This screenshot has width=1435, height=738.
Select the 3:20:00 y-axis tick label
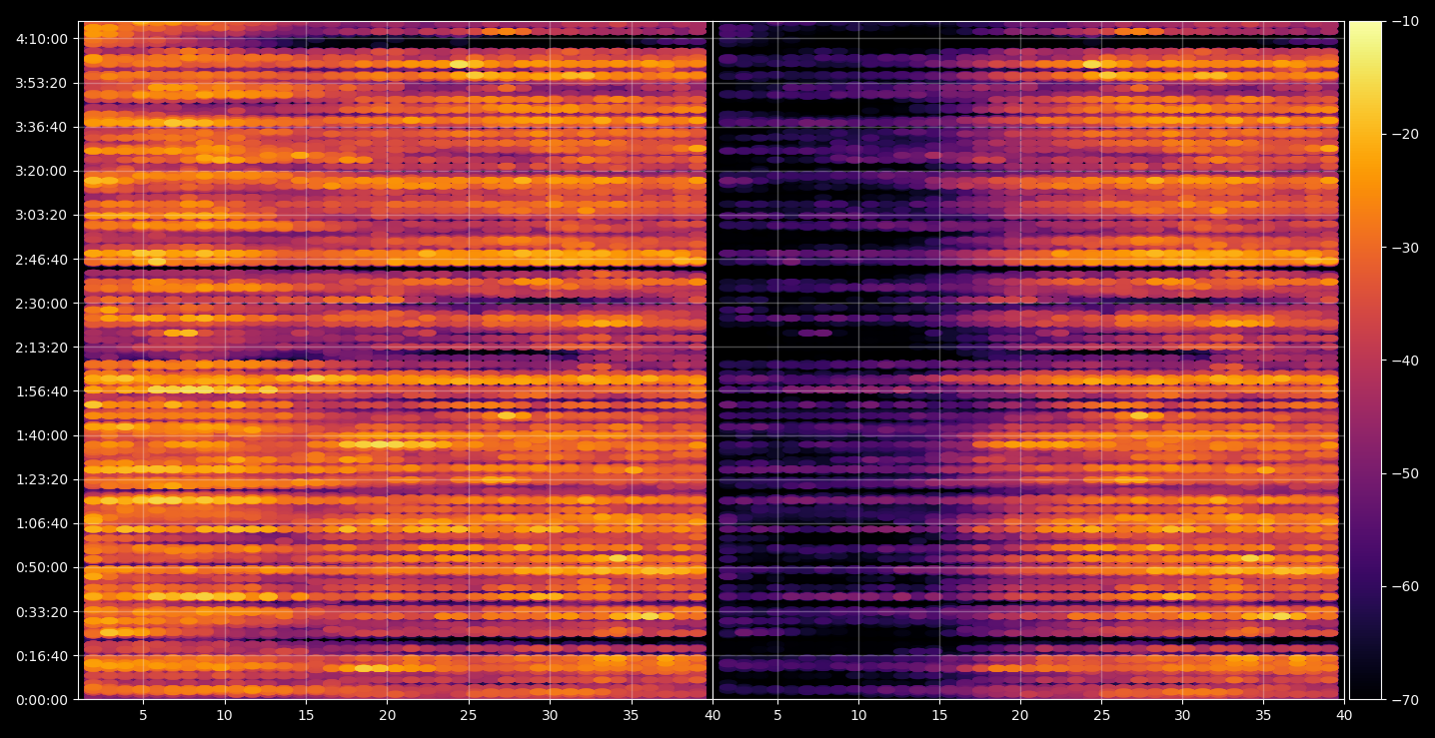(x=42, y=171)
